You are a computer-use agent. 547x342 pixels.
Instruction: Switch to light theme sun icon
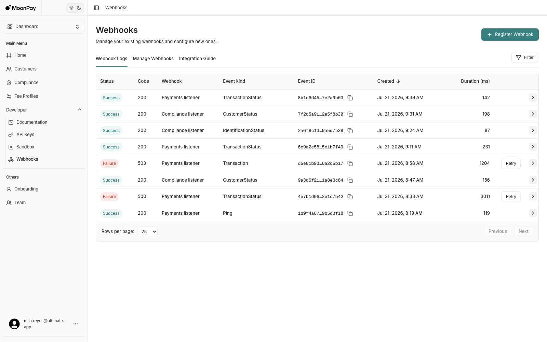[71, 8]
